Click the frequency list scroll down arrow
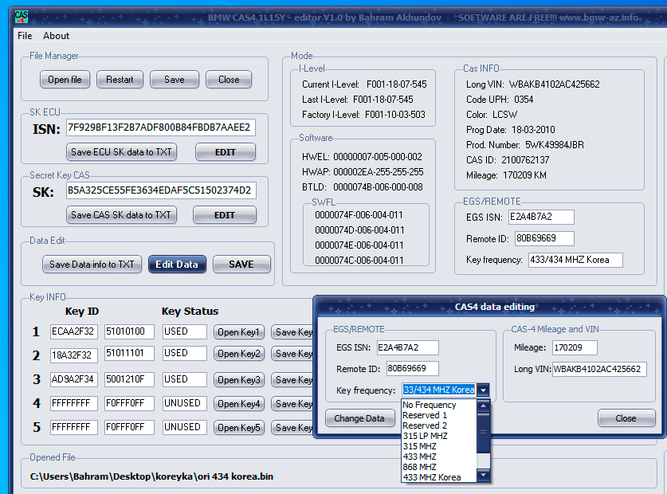Viewport: 667px width, 494px height. (482, 476)
